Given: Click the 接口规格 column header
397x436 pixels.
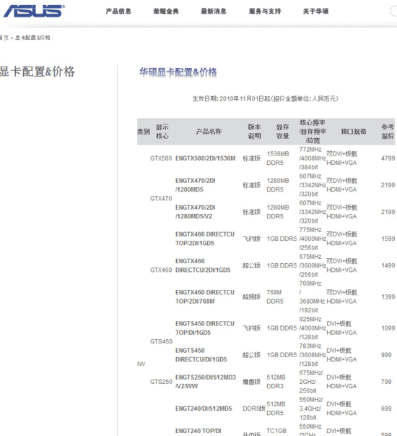Looking at the screenshot, I should pyautogui.click(x=354, y=132).
